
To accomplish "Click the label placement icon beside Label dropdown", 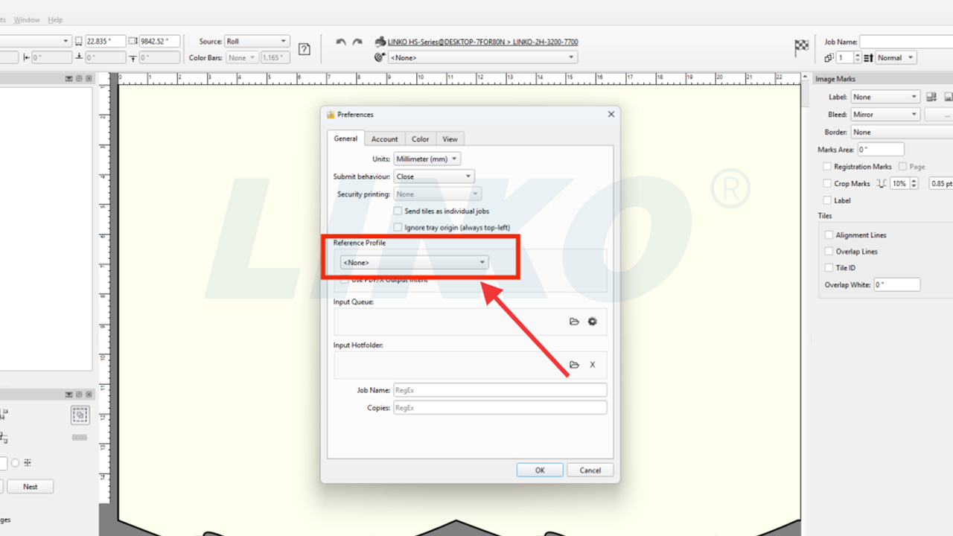I will [931, 97].
